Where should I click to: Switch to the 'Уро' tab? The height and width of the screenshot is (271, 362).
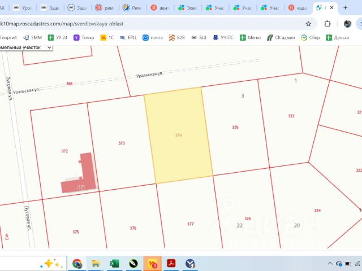23,8
